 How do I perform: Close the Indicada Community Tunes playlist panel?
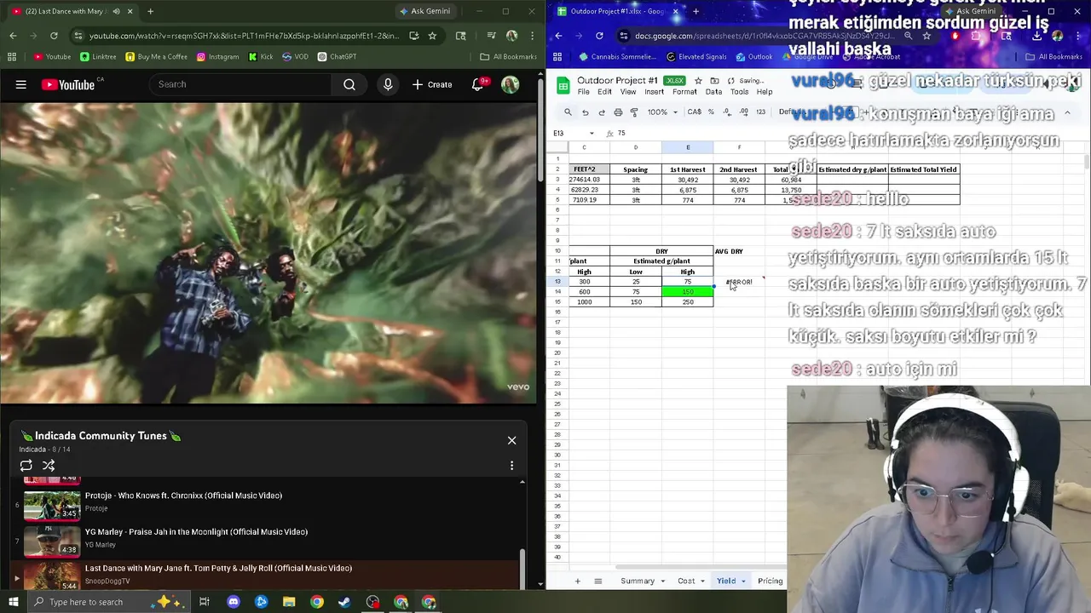pos(511,440)
